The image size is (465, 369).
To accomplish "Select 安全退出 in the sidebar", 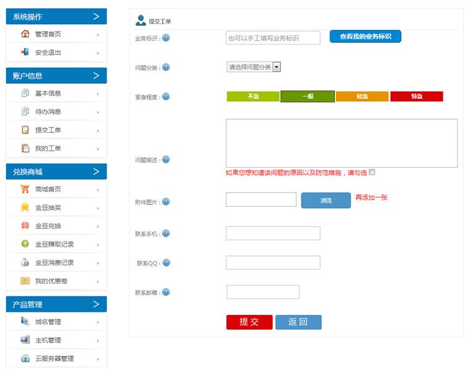I will (x=56, y=52).
